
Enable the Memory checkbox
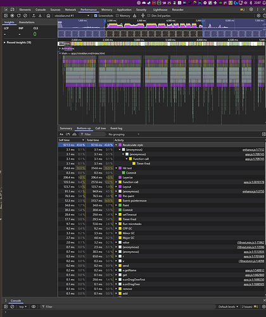point(117,16)
